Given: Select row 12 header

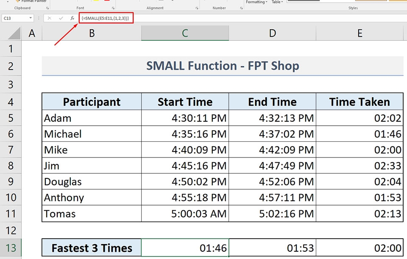Looking at the screenshot, I should pos(11,231).
